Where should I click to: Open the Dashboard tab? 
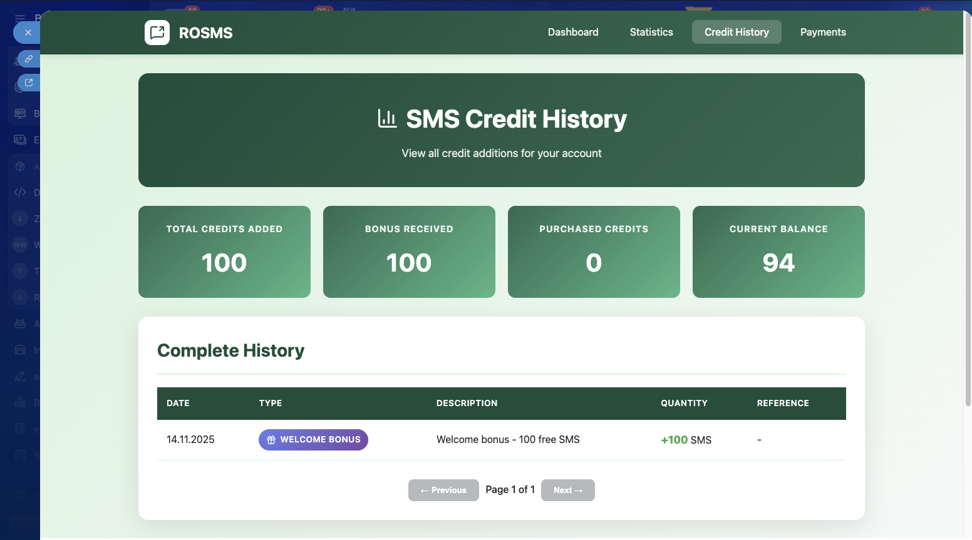point(572,32)
